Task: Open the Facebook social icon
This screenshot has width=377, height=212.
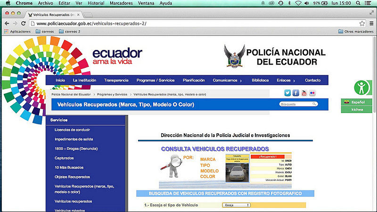Action: (x=296, y=93)
